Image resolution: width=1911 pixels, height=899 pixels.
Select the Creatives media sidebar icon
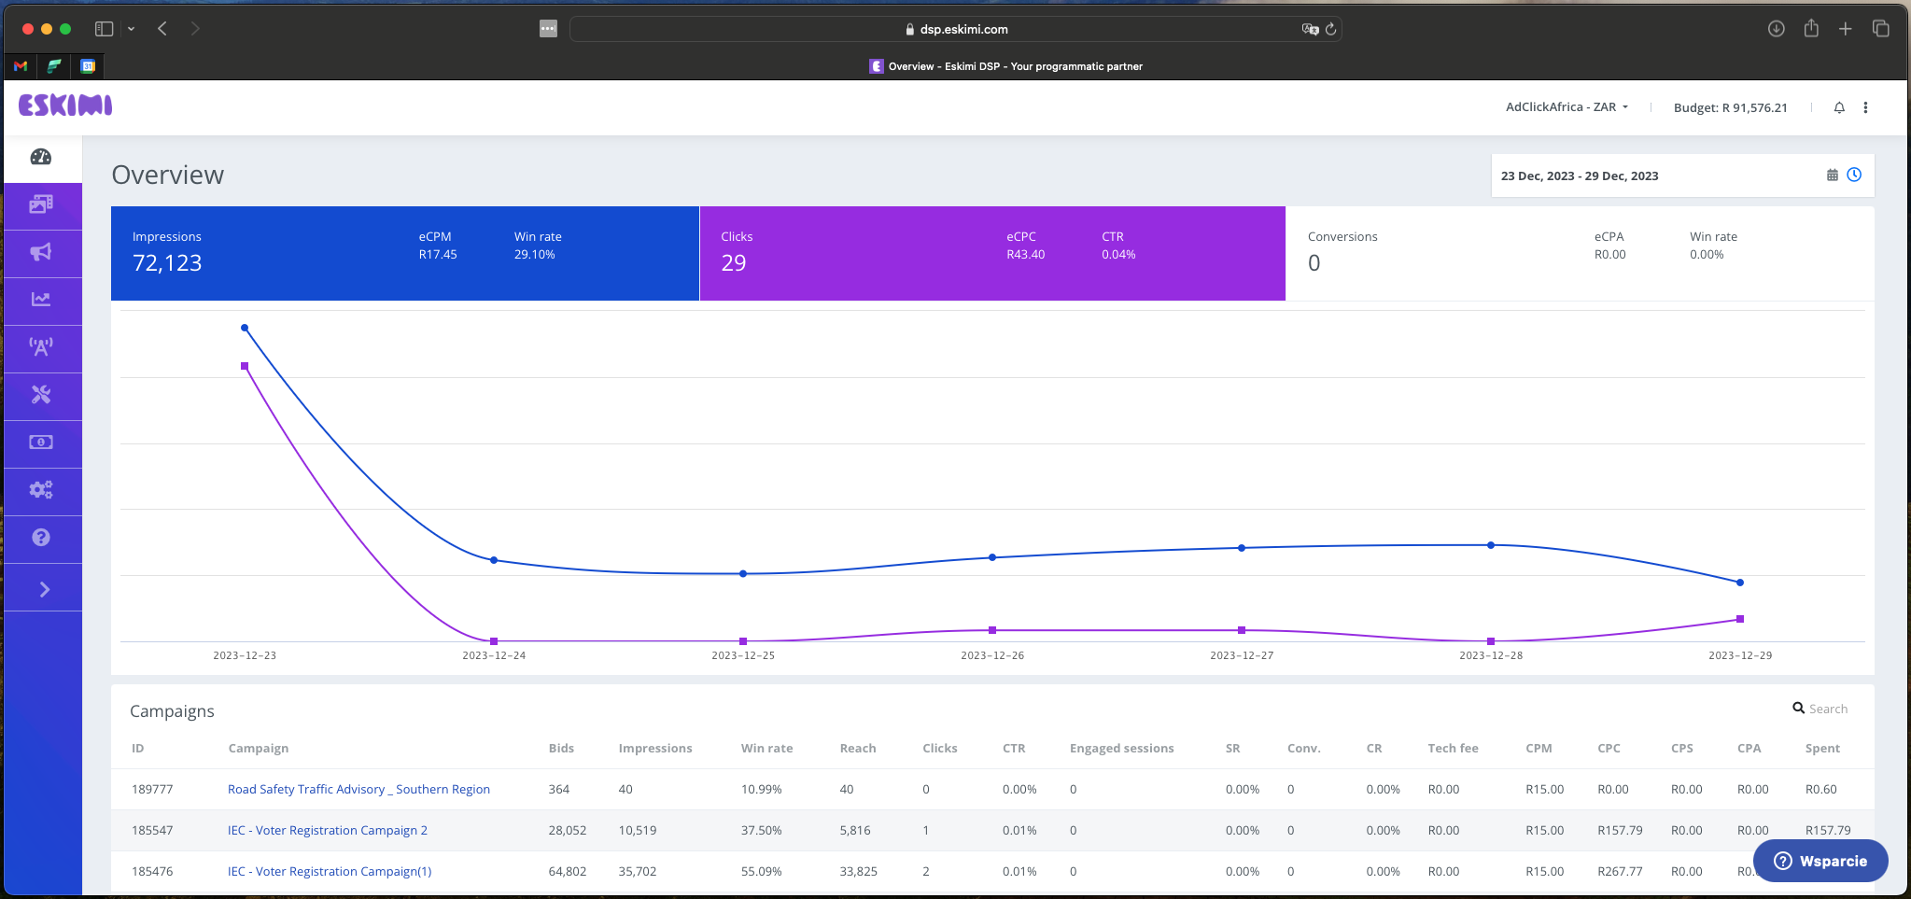click(x=42, y=205)
